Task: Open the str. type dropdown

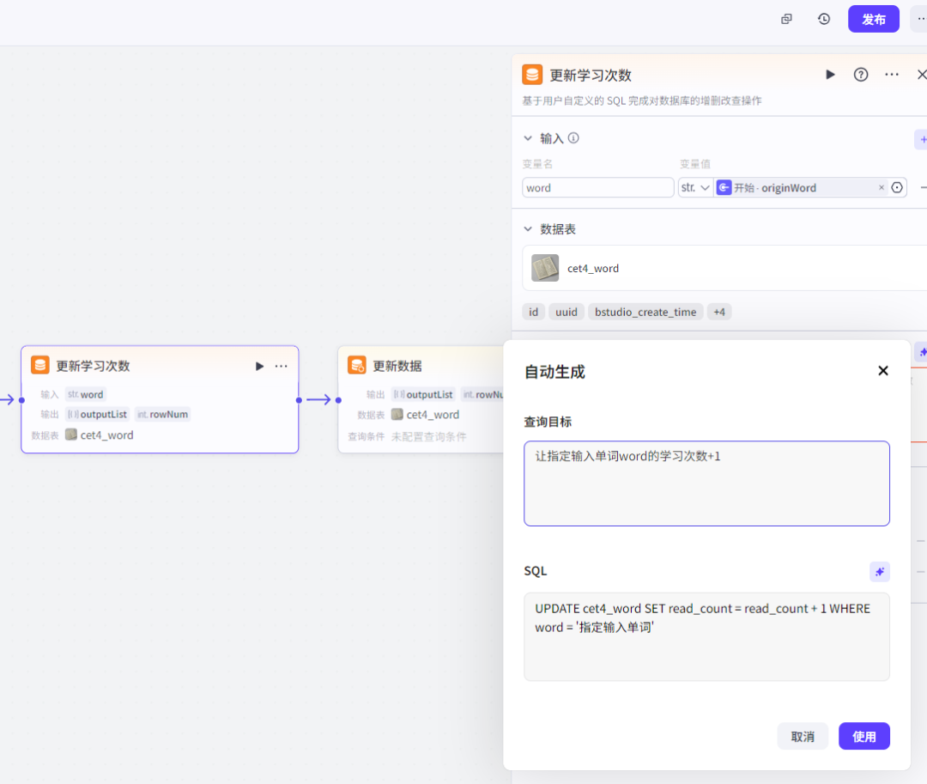Action: click(x=695, y=187)
